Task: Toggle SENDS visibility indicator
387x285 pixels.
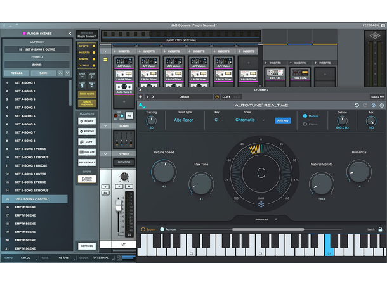Action: [x=94, y=59]
